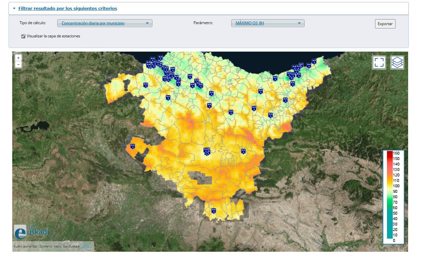Open the map layers selector
The height and width of the screenshot is (261, 423).
click(397, 62)
